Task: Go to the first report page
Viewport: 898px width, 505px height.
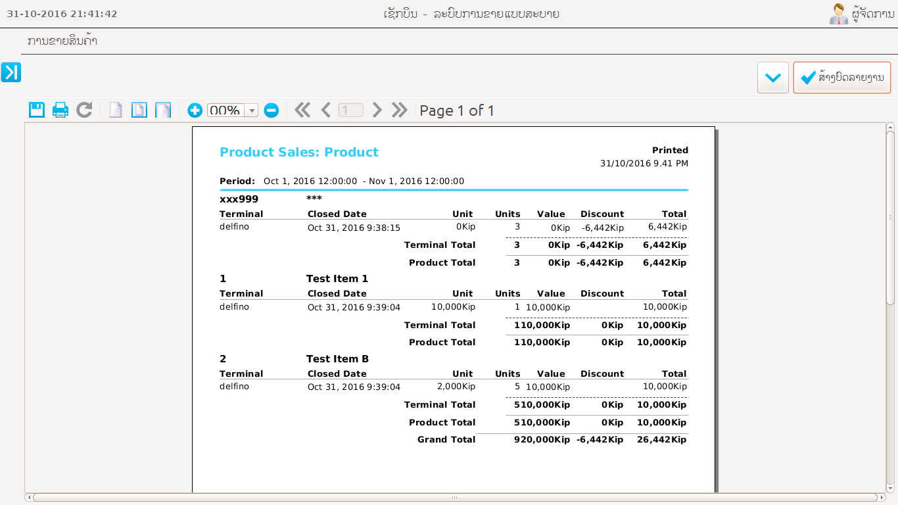Action: click(302, 110)
